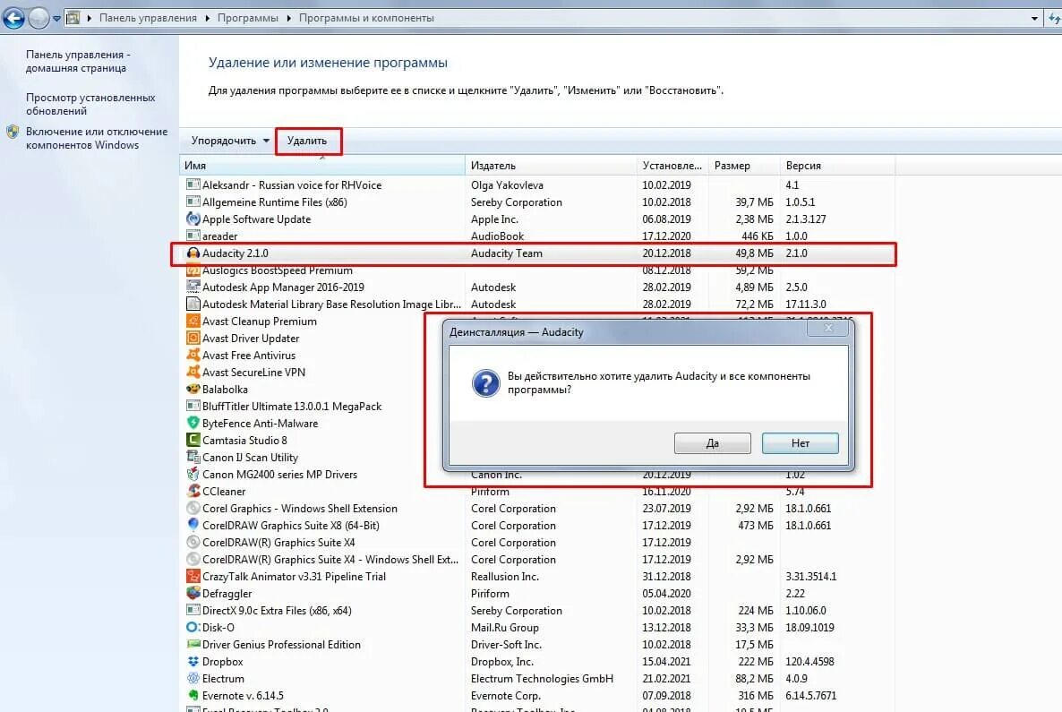Cancel uninstall with the Нет button
1062x712 pixels.
800,443
